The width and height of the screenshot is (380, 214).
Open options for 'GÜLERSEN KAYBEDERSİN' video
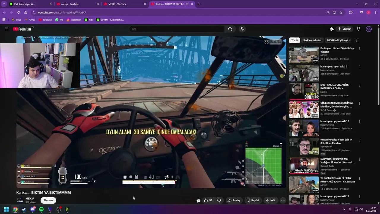point(359,103)
